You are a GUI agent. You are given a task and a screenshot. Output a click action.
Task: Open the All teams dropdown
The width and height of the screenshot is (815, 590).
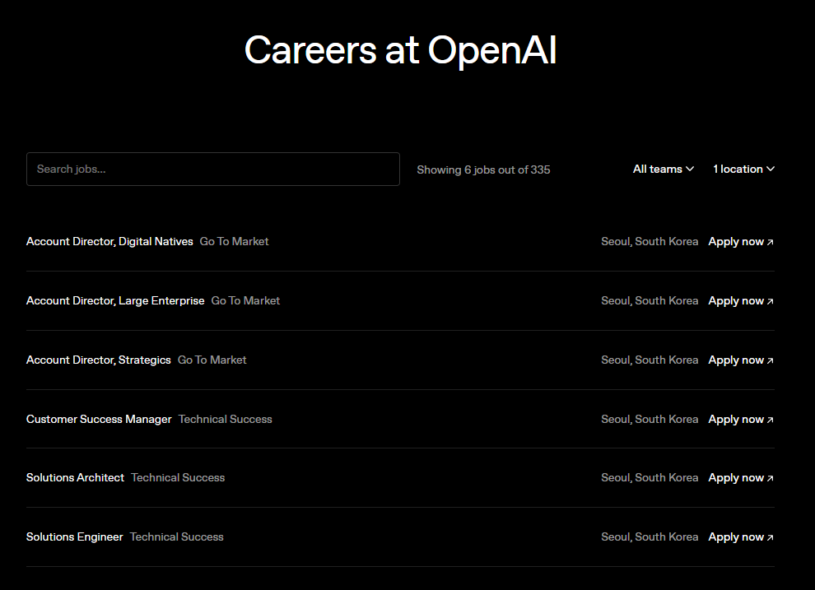pos(664,169)
